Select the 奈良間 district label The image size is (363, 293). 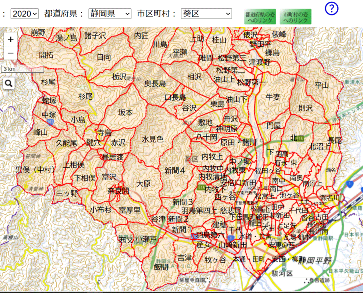[118, 191]
